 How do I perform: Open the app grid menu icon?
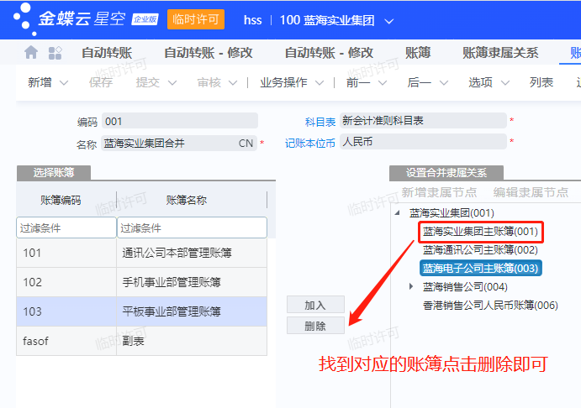coord(55,53)
